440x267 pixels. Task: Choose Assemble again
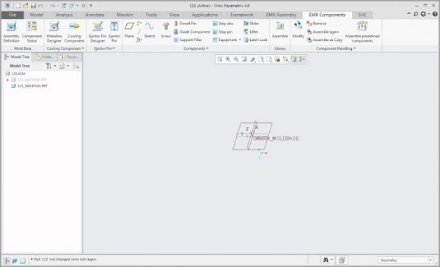click(323, 32)
